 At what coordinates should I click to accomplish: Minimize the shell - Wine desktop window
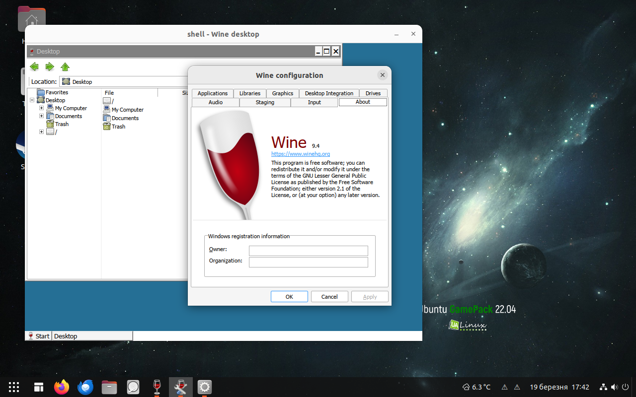[x=397, y=34]
